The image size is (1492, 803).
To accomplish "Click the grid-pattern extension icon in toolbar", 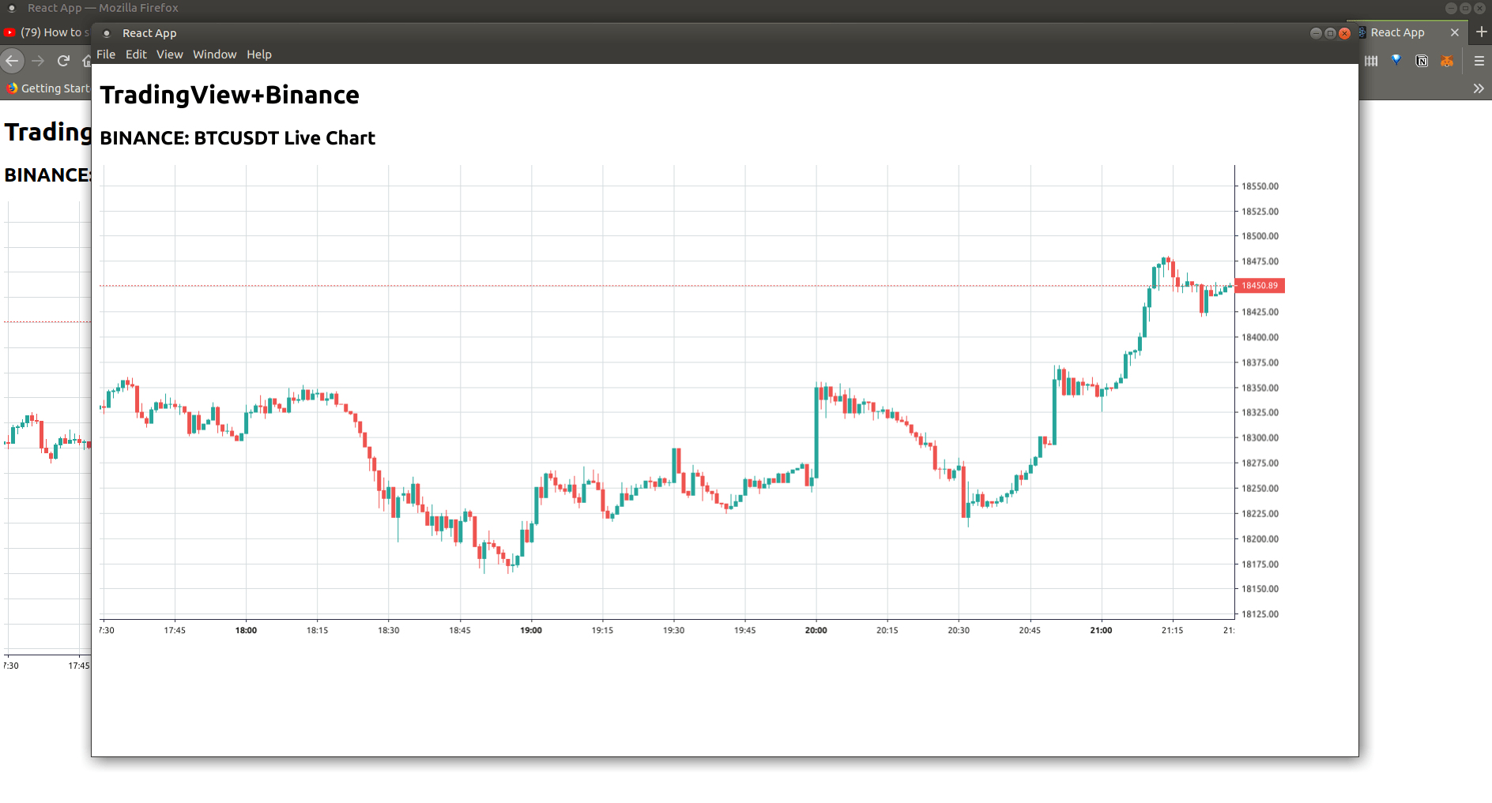I will (x=1372, y=60).
